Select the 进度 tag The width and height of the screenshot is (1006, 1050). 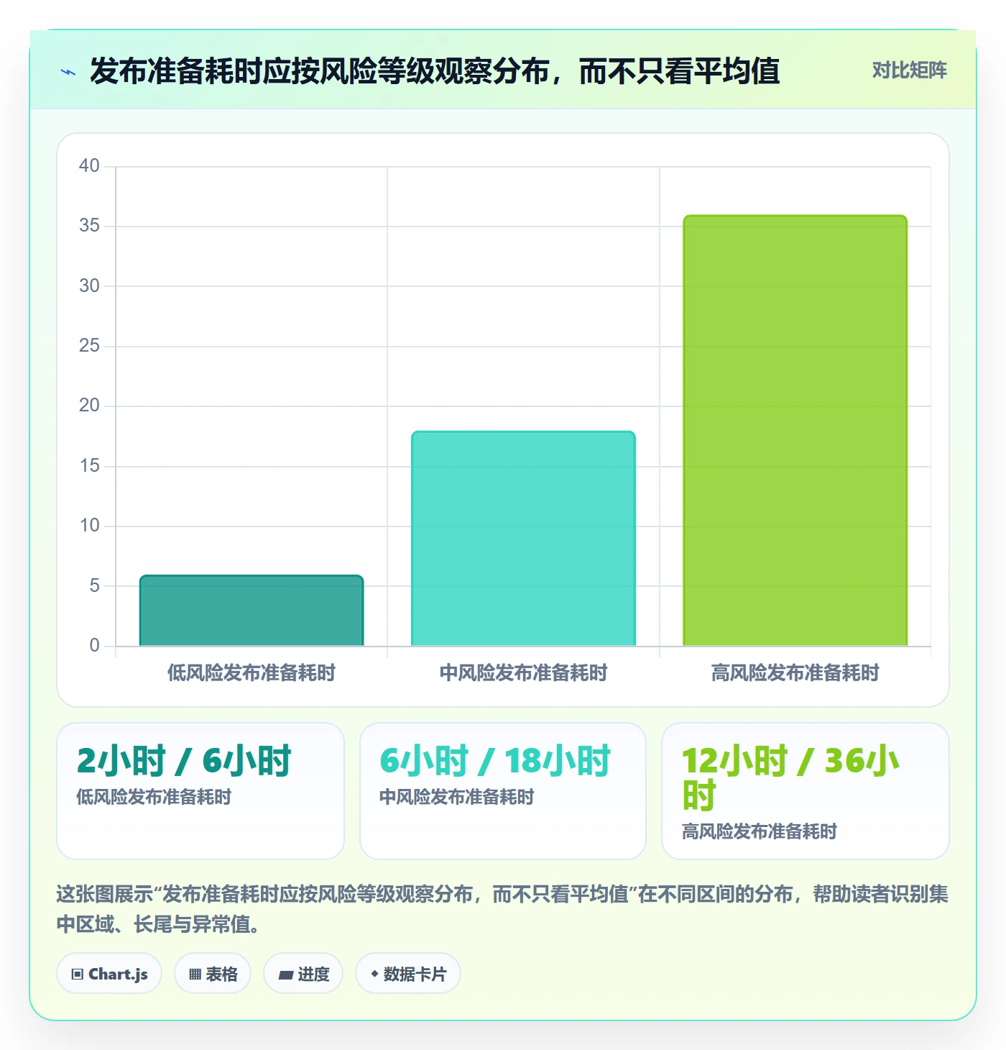click(303, 974)
